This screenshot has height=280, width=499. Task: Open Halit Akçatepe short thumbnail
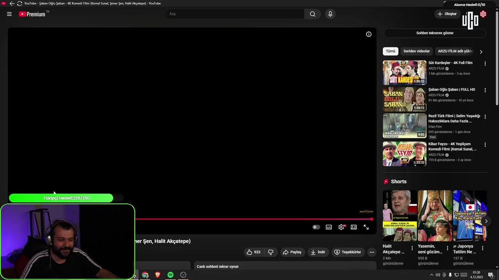(400, 215)
